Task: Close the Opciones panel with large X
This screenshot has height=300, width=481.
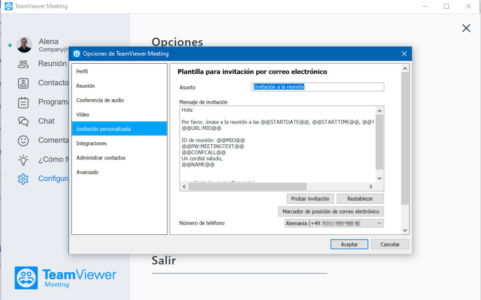Action: click(466, 28)
